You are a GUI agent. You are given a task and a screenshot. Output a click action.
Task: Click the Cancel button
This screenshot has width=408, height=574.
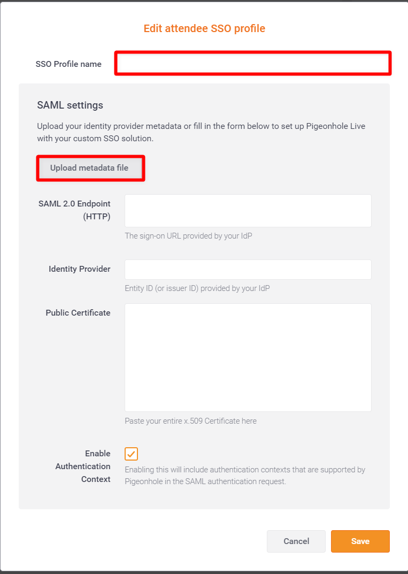pyautogui.click(x=296, y=541)
